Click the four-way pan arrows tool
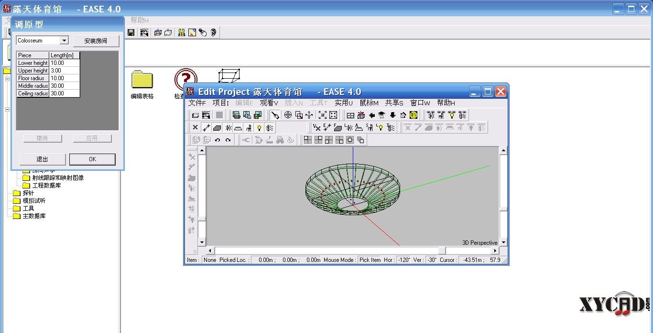Screen dimensions: 653x333 pos(309,115)
